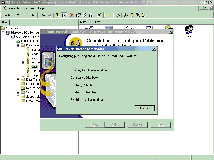The height and width of the screenshot is (160, 214).
Task: Open the Tools menu
Action: pos(31,15)
